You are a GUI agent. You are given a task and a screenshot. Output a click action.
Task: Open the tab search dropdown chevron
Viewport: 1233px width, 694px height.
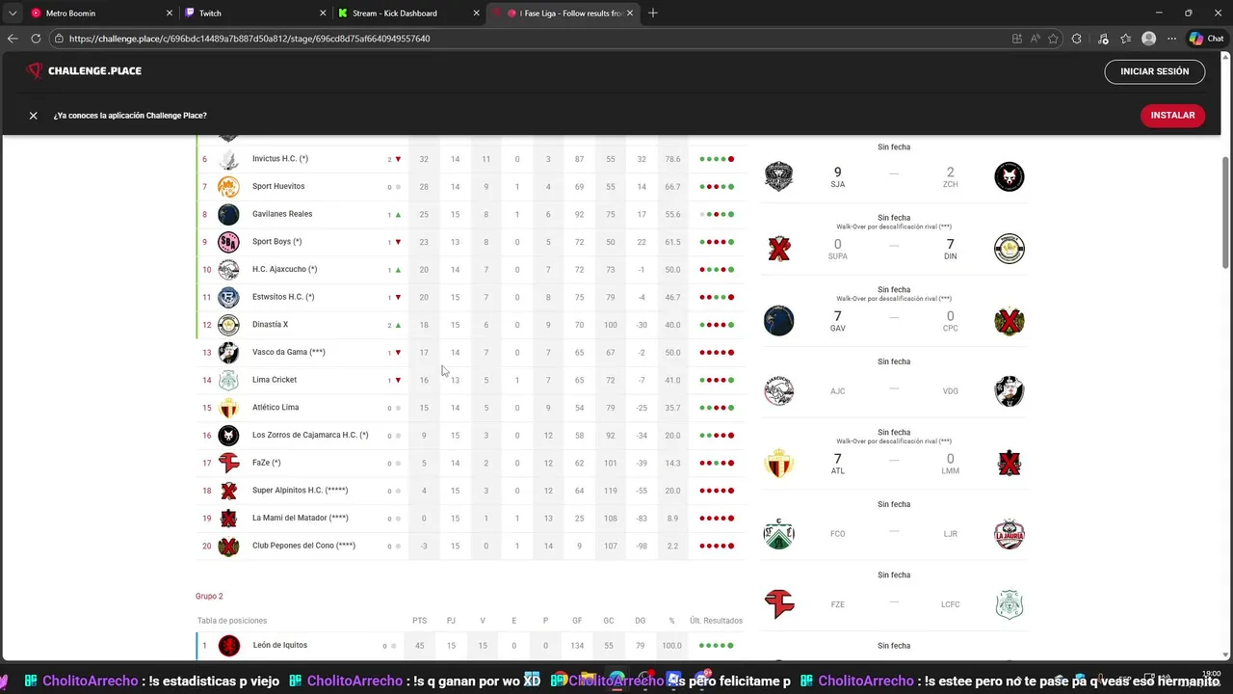[13, 13]
